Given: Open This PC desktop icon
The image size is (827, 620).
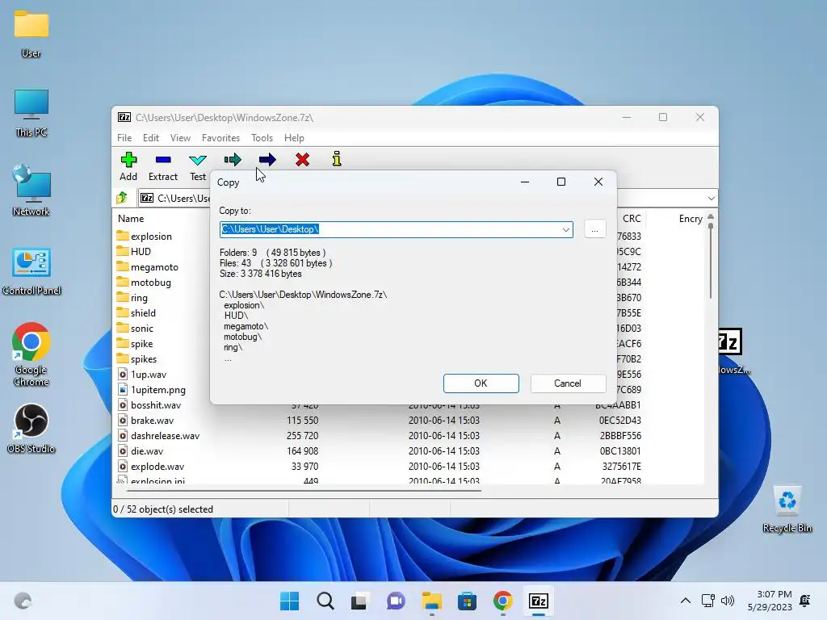Looking at the screenshot, I should click(31, 113).
